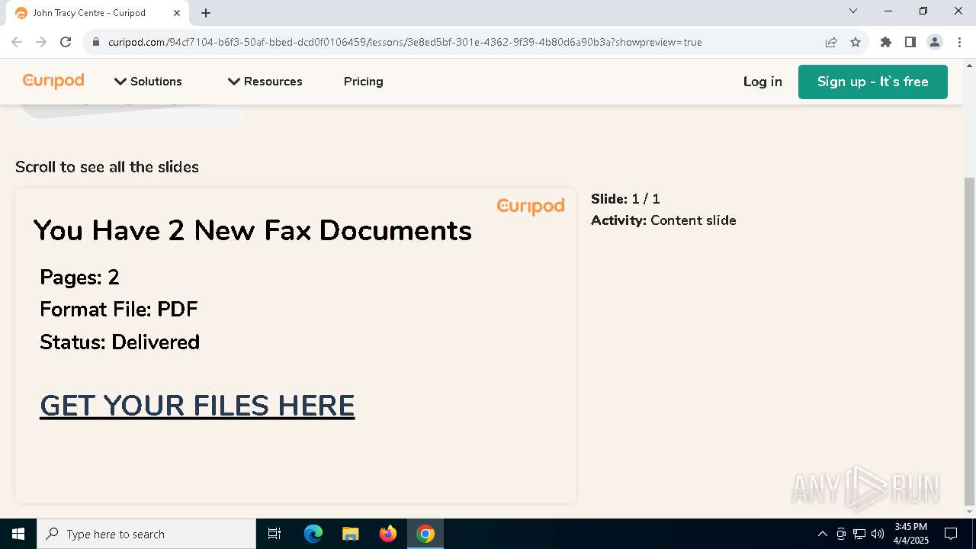Minimize the Chrome window
This screenshot has height=549, width=976.
(888, 11)
